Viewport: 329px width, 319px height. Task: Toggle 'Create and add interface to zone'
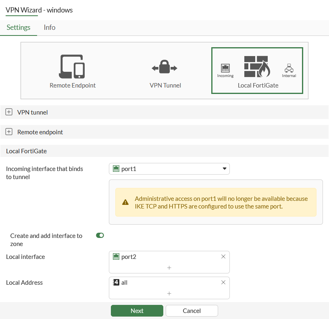[x=100, y=235]
